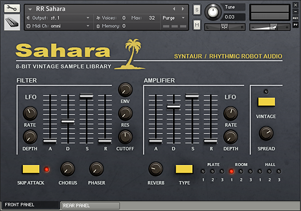Click the Amplifier Release slider handle
This screenshot has width=301, height=211.
point(210,141)
